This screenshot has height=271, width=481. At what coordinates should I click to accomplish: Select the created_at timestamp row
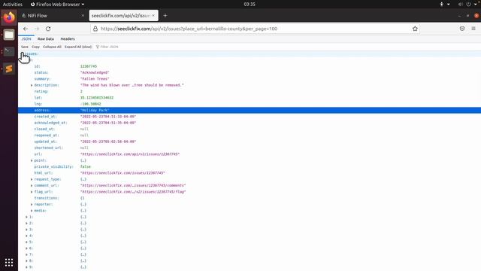point(250,117)
